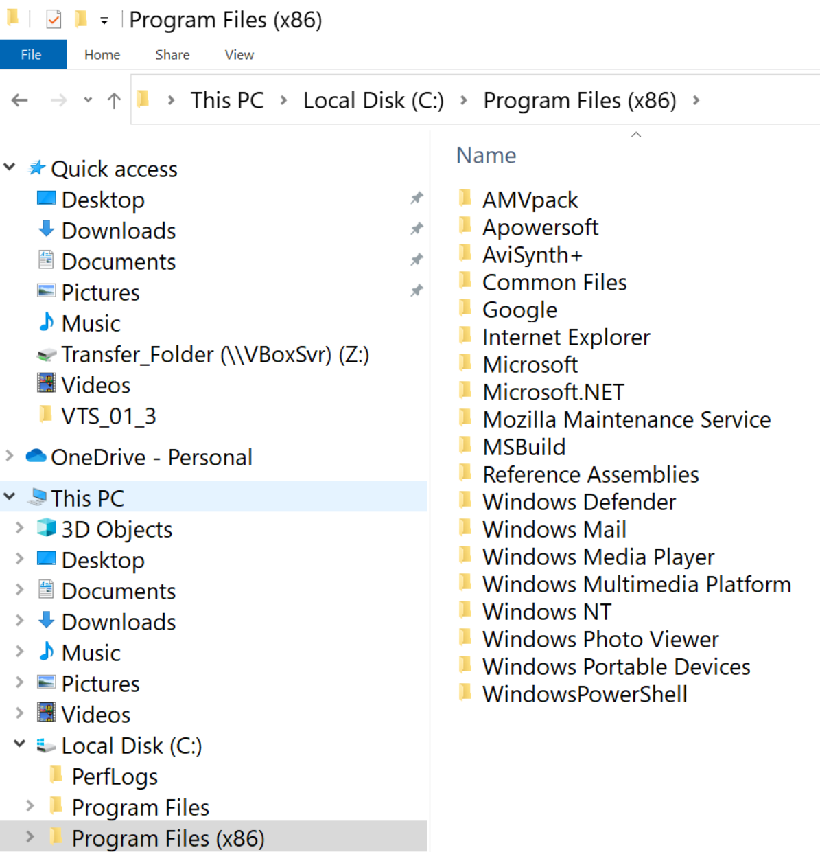Expand Desktop under This PC

click(20, 558)
